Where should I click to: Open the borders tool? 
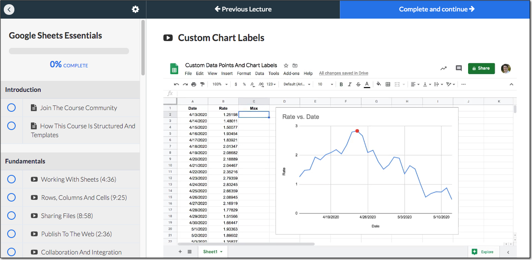pos(388,84)
